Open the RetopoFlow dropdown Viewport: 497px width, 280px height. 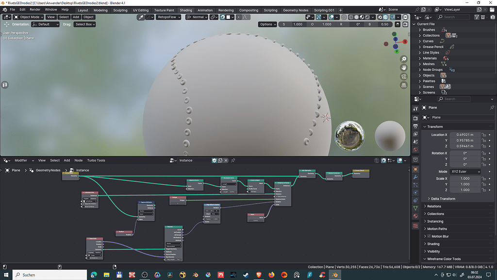point(168,17)
